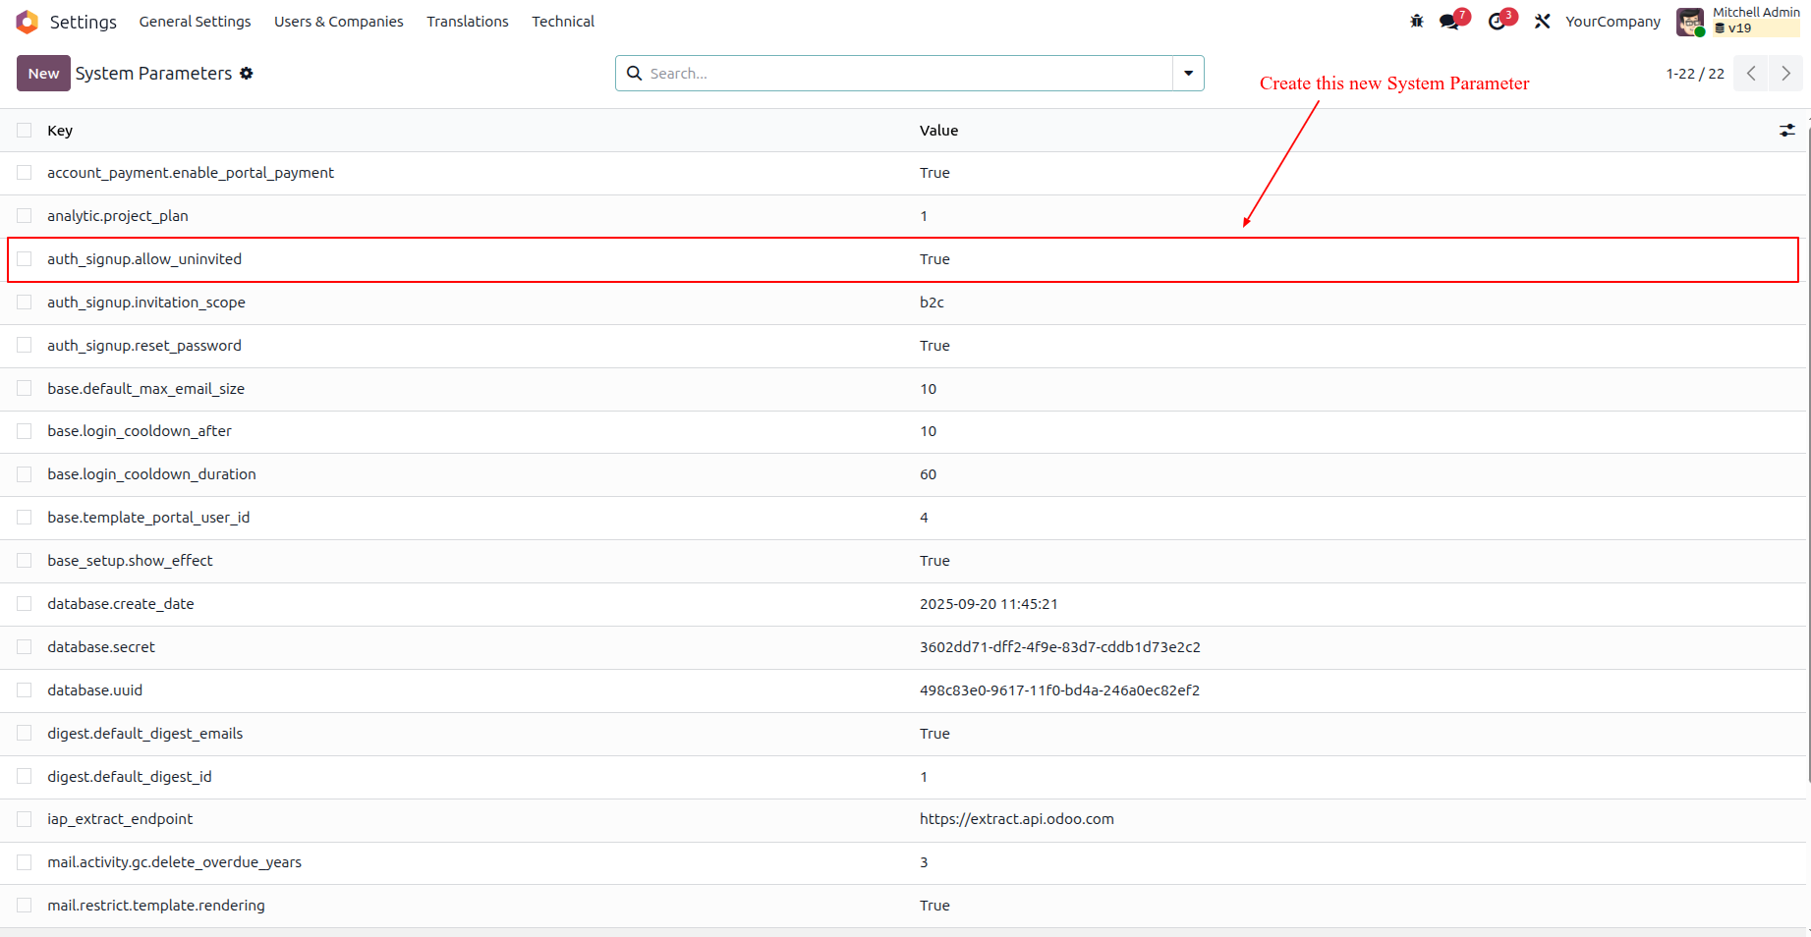
Task: Click the database.uuid value 498c83e0-...
Action: coord(1059,690)
